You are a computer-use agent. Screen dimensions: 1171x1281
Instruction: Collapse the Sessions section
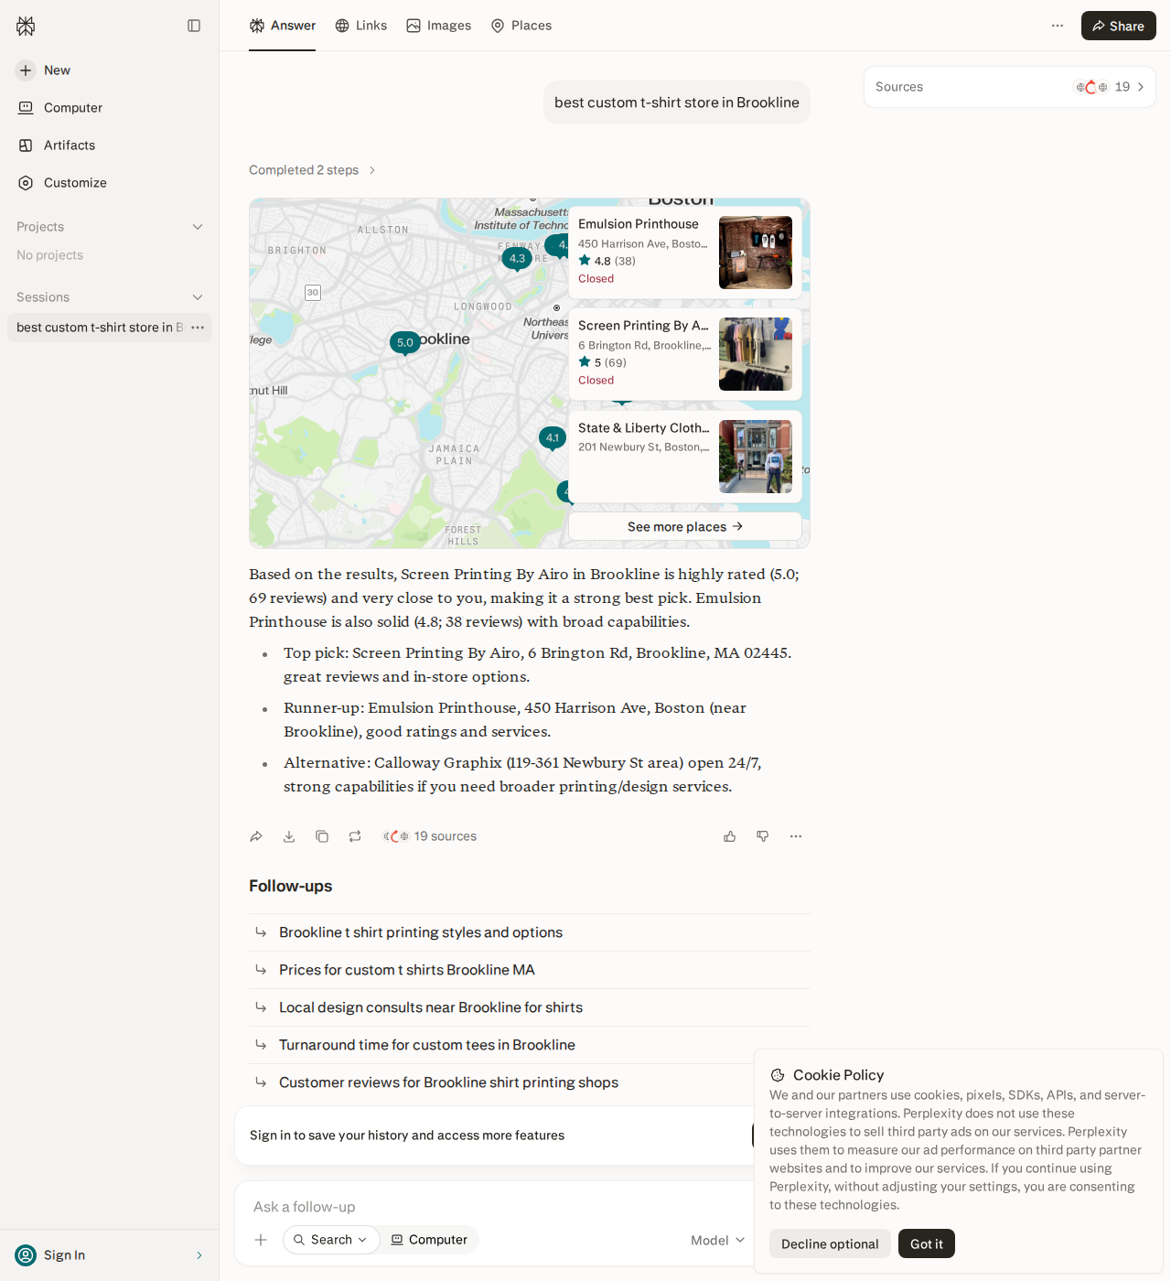click(x=198, y=297)
